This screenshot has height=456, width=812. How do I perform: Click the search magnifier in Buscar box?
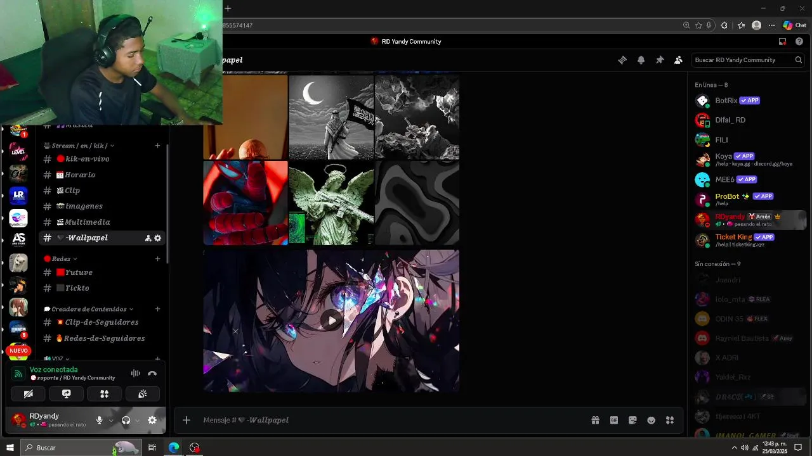(x=799, y=60)
